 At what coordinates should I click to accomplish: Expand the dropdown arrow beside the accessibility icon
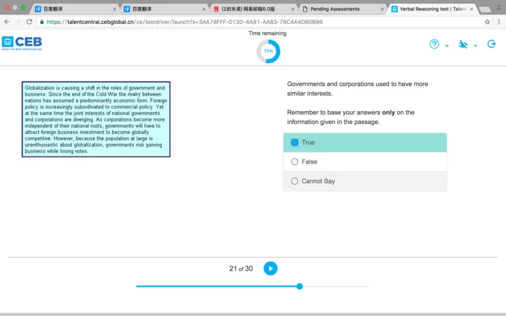(476, 46)
